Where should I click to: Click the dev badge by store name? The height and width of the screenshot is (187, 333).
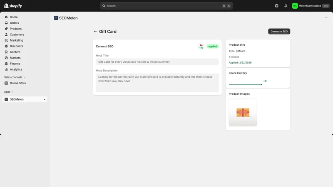coord(326,6)
